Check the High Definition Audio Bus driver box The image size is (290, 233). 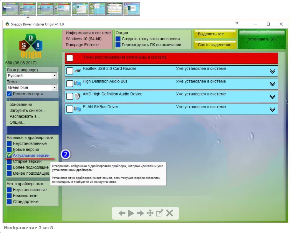[x=70, y=84]
